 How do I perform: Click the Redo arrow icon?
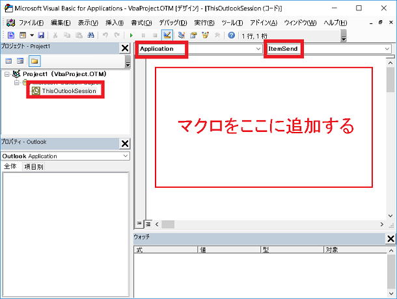116,35
